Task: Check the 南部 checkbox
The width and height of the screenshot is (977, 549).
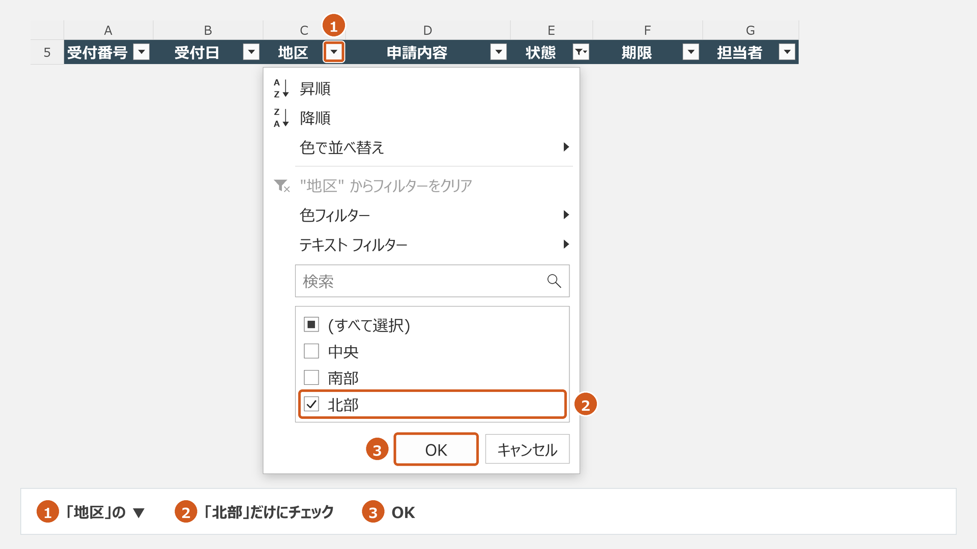Action: pyautogui.click(x=311, y=377)
